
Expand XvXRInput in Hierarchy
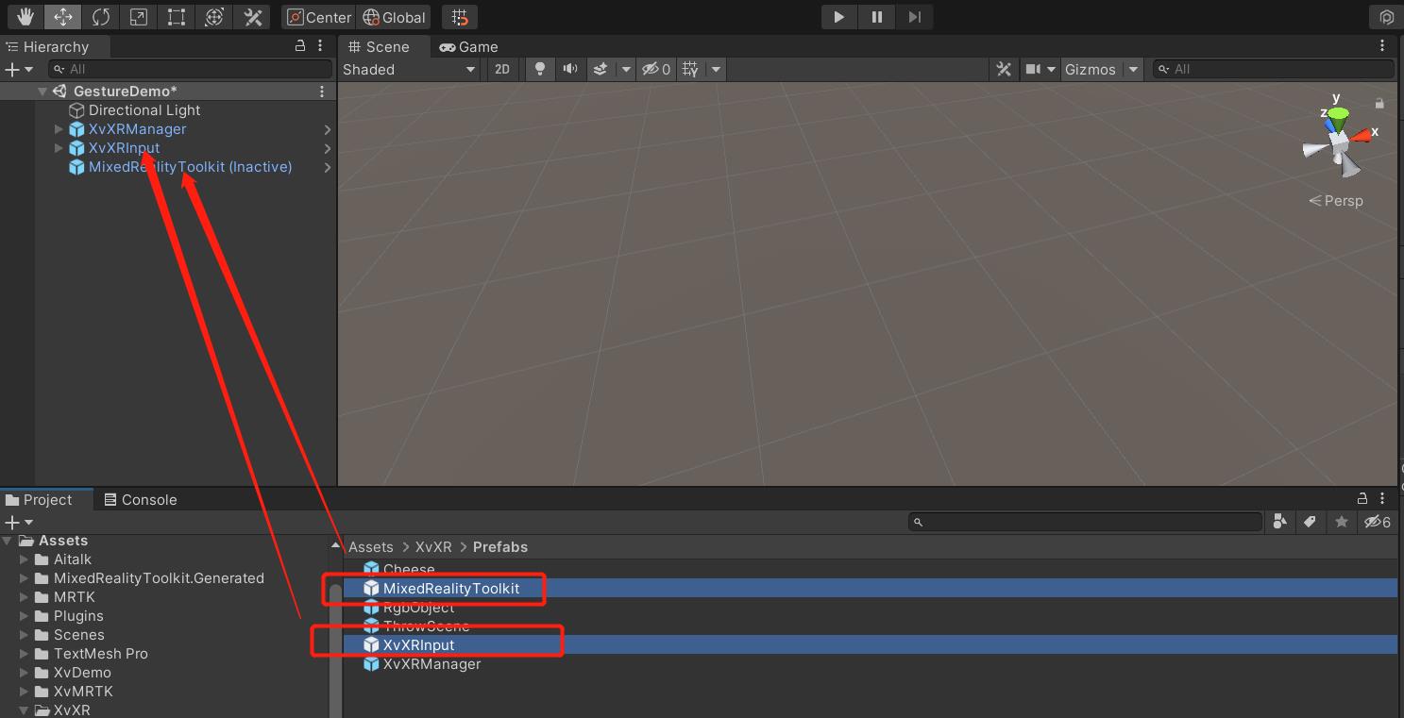point(59,148)
